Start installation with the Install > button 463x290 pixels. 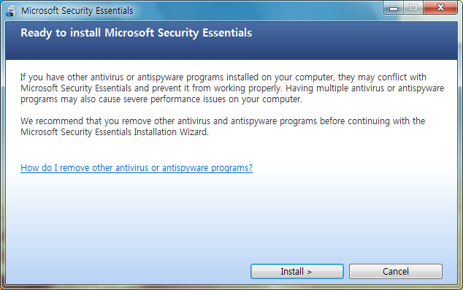pyautogui.click(x=297, y=272)
